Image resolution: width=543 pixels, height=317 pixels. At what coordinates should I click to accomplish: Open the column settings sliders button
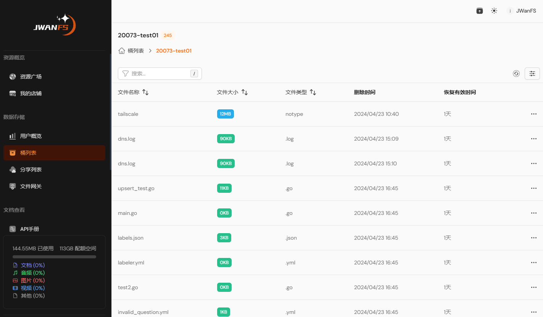(532, 74)
